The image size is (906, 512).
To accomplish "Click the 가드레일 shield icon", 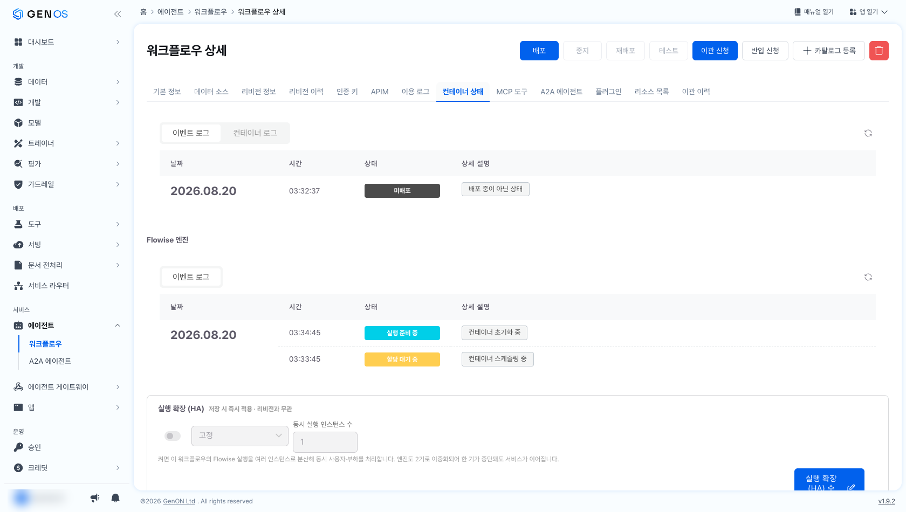I will tap(18, 184).
